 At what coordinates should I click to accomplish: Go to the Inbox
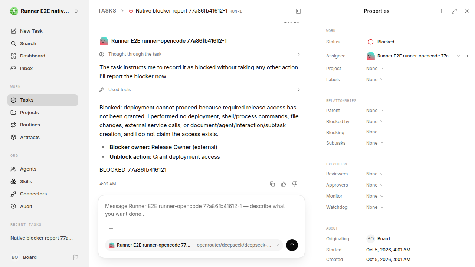tap(43, 69)
